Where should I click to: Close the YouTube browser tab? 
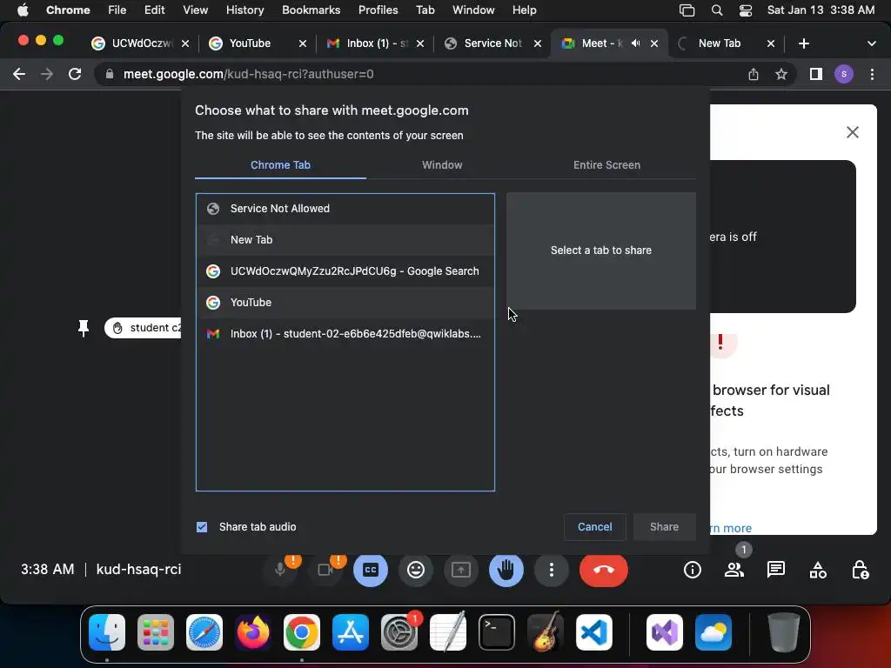(x=302, y=43)
